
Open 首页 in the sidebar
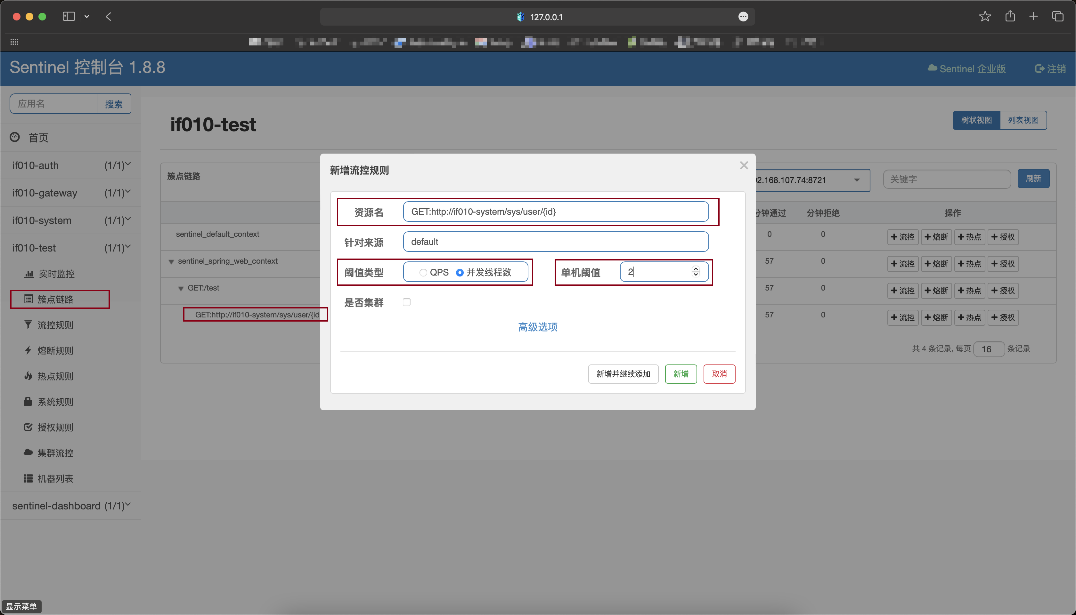click(38, 138)
